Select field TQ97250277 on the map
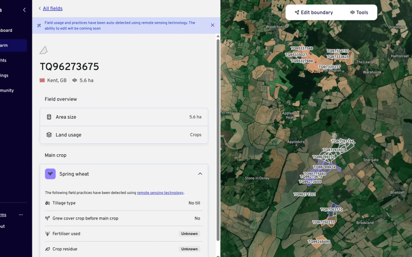 323,222
